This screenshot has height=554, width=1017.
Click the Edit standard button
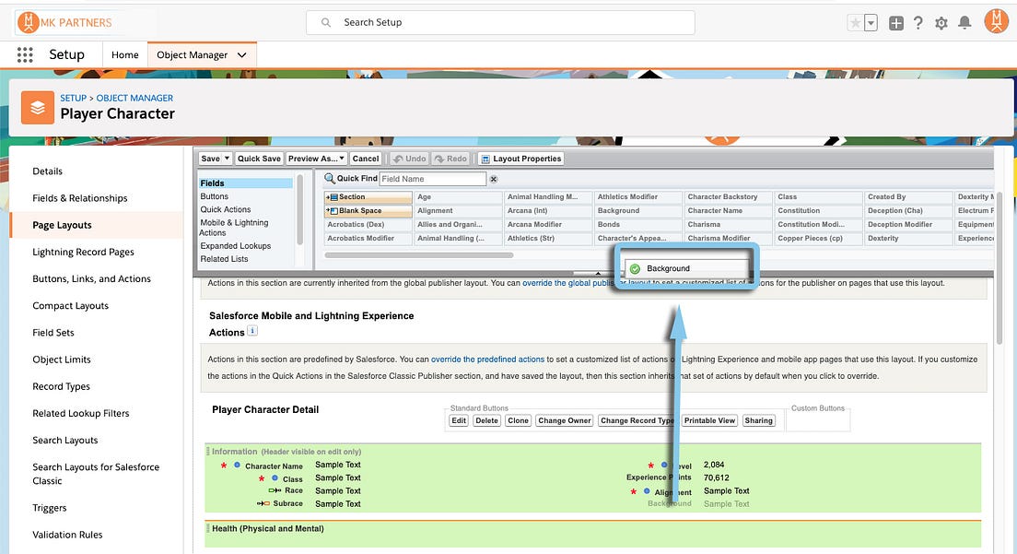[459, 420]
